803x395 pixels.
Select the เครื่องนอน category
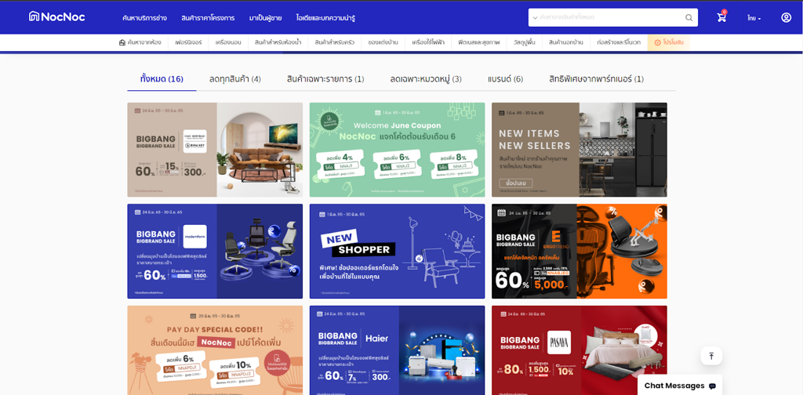coord(228,42)
